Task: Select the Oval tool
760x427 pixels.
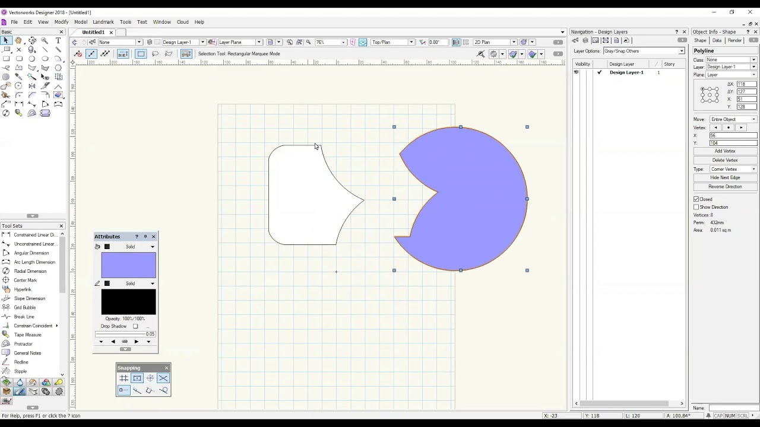Action: pos(45,59)
